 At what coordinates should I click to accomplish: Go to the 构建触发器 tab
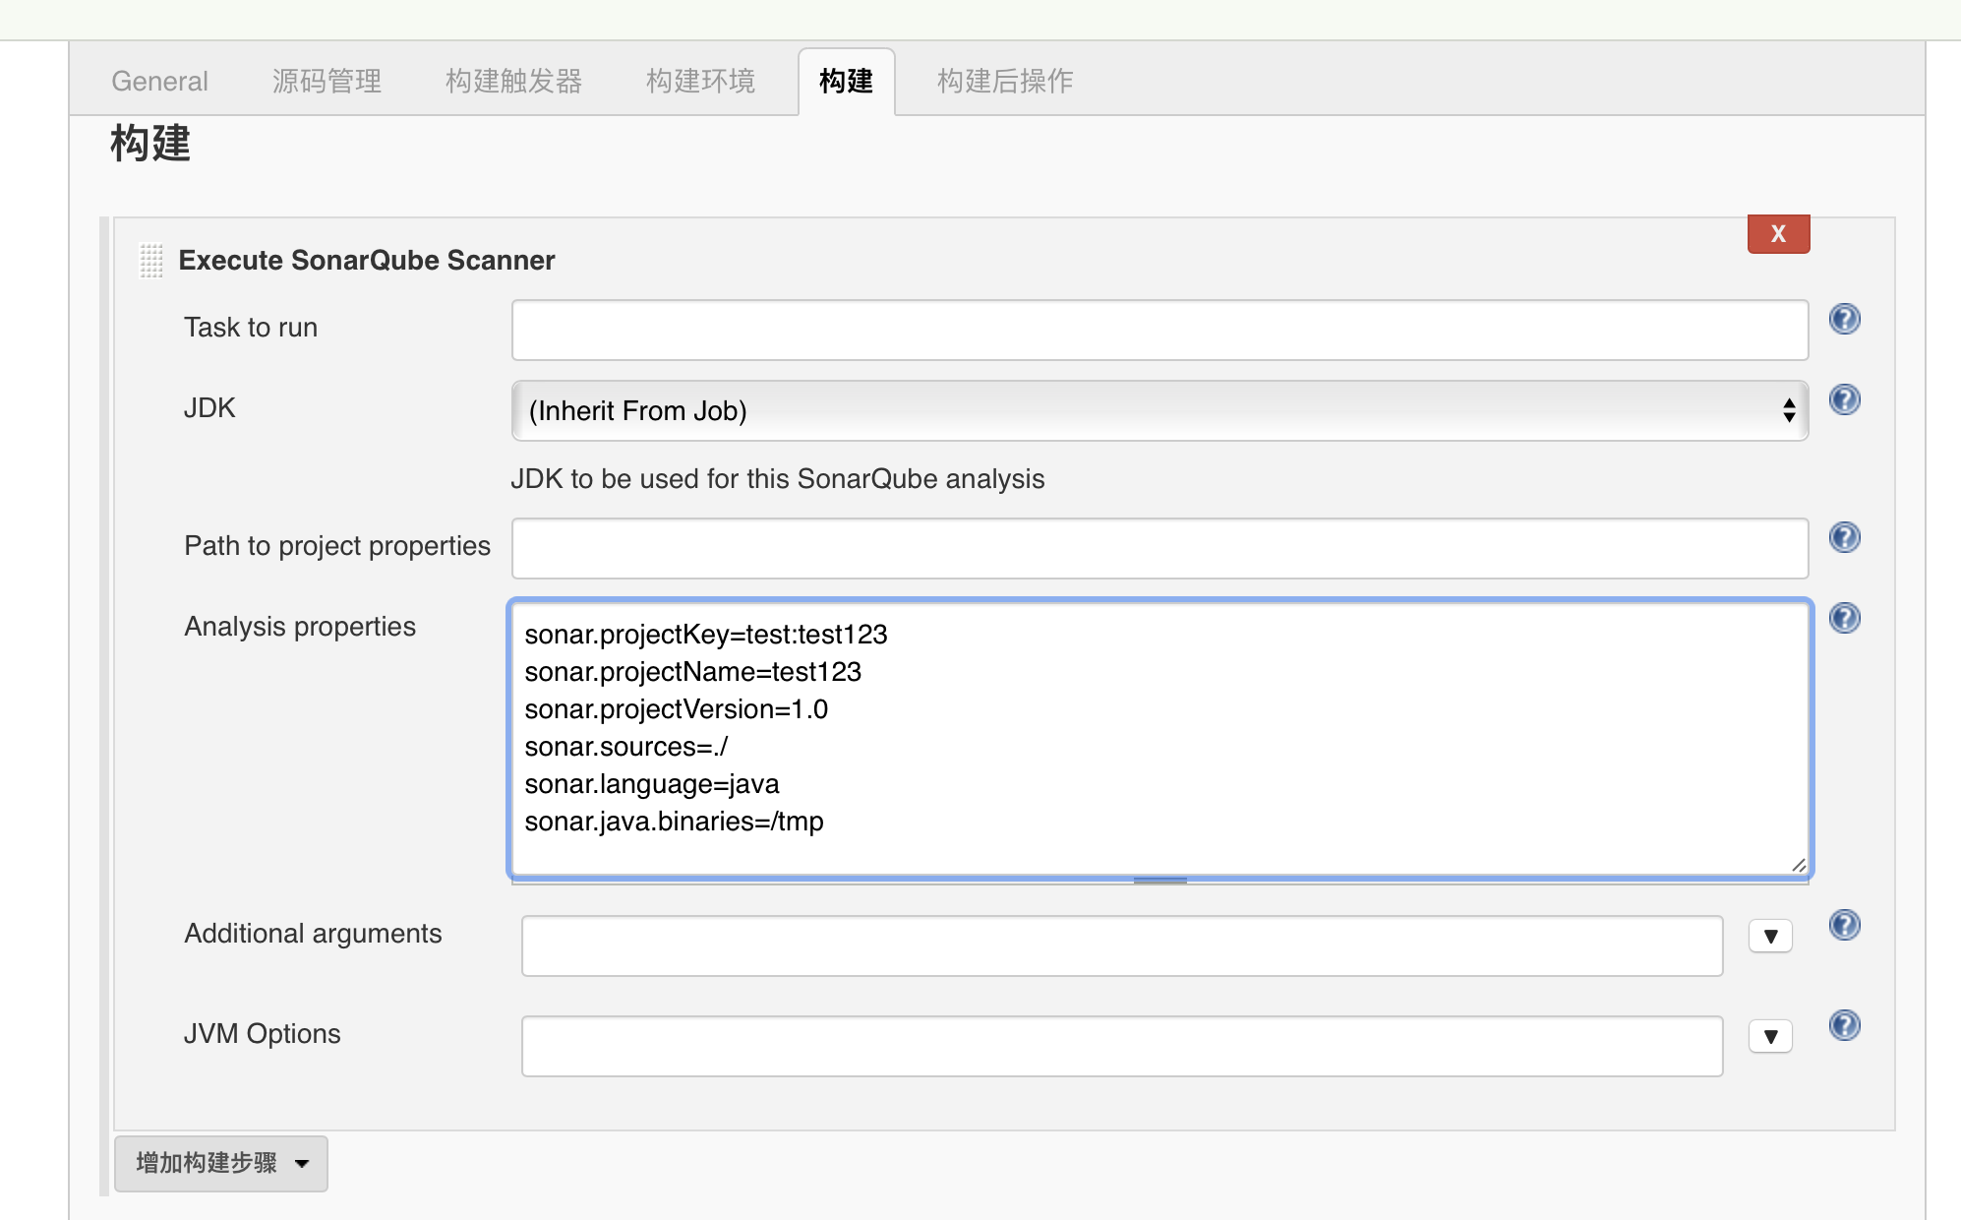point(513,81)
